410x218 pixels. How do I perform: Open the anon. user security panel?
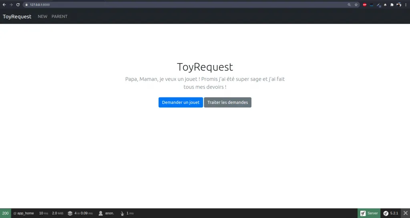click(x=107, y=213)
